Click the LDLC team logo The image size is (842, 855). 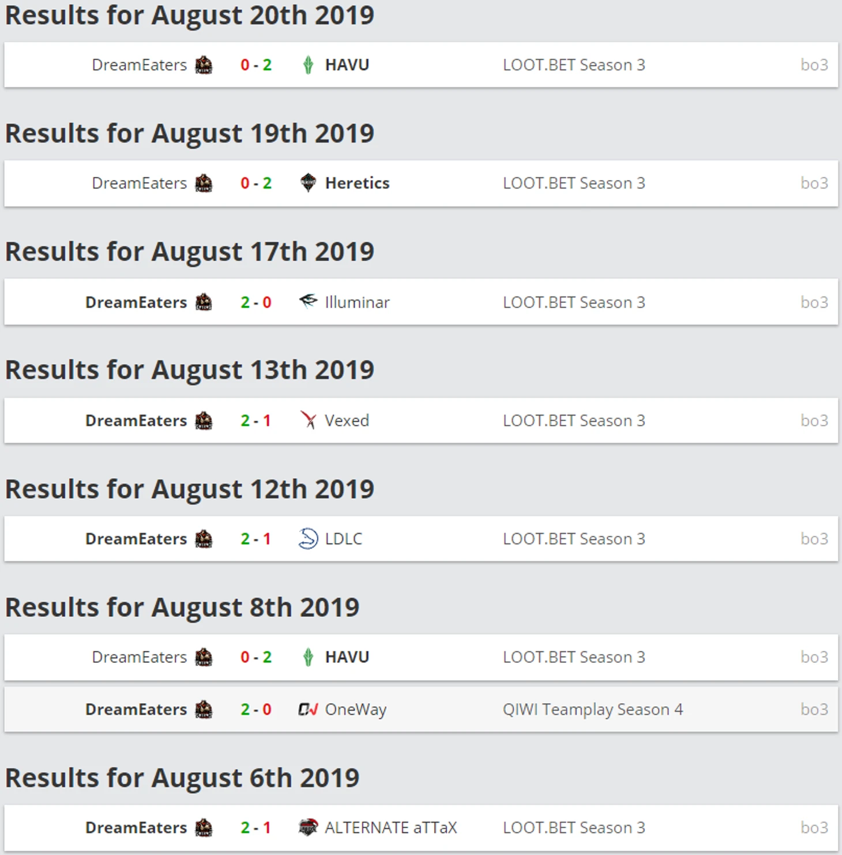[x=308, y=539]
